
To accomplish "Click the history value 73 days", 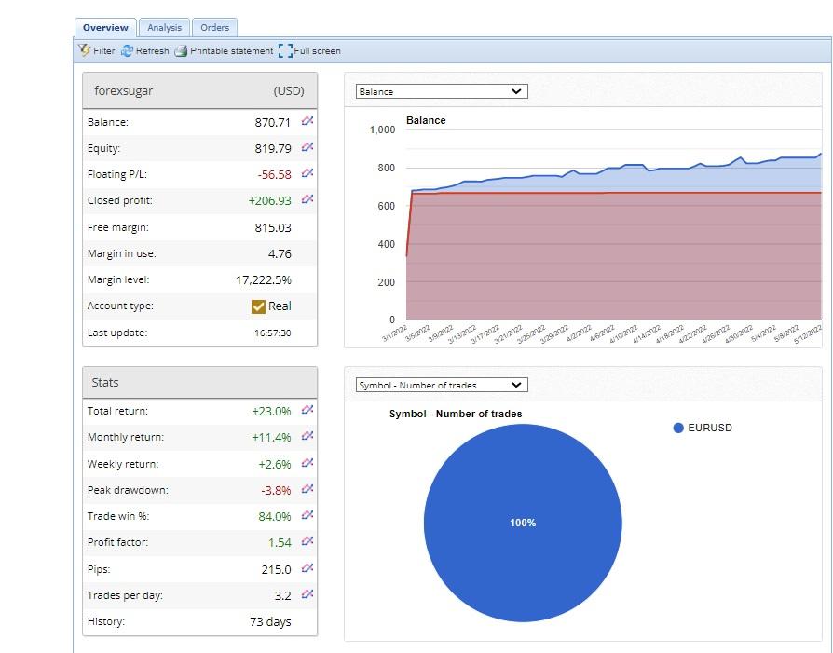I will (270, 621).
